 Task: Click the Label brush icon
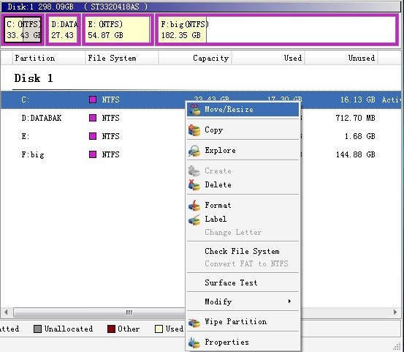(x=194, y=220)
